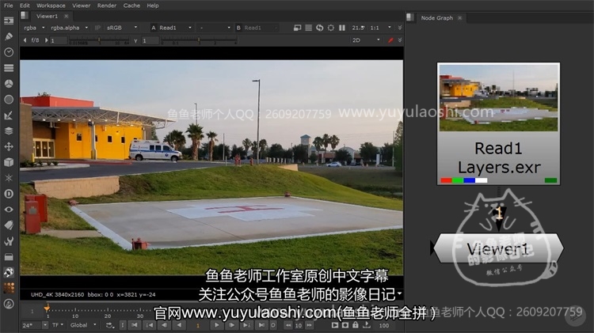Screen dimensions: 594x333
Task: Open the TF timeline display dropdown
Action: click(58, 325)
